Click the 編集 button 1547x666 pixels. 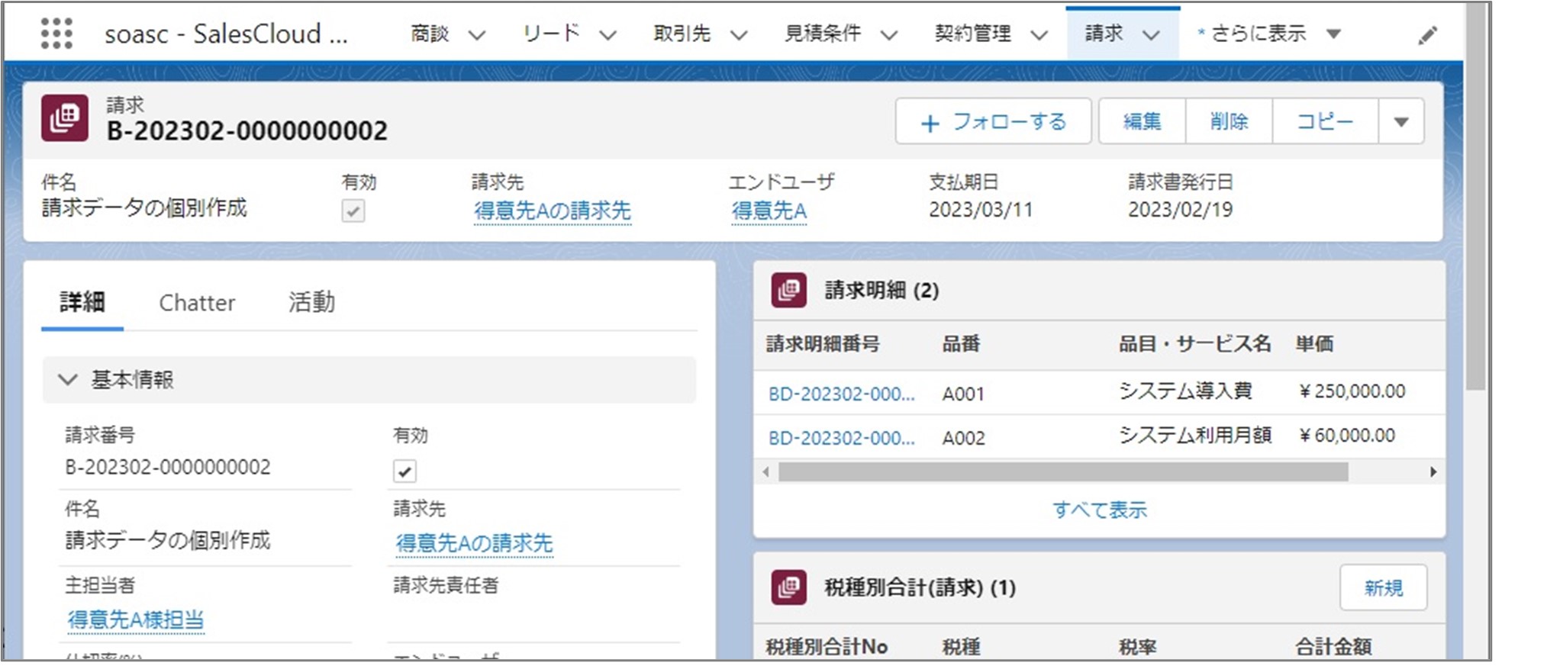pos(1142,121)
